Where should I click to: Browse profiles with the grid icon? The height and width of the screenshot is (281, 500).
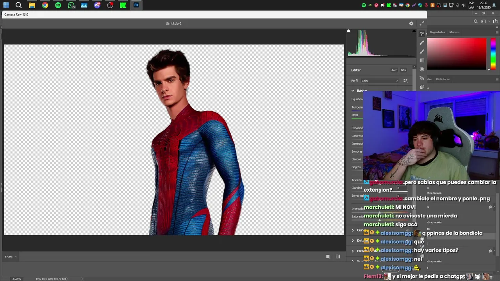(405, 81)
